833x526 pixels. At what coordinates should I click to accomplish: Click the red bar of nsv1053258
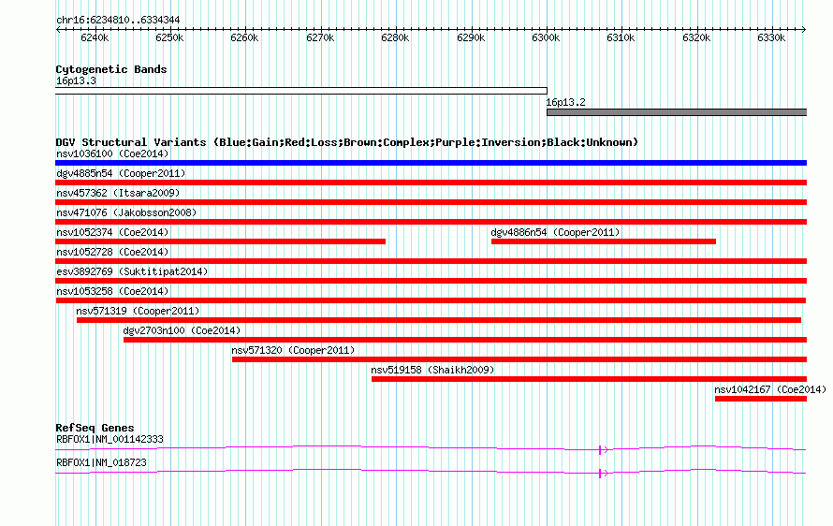[431, 300]
